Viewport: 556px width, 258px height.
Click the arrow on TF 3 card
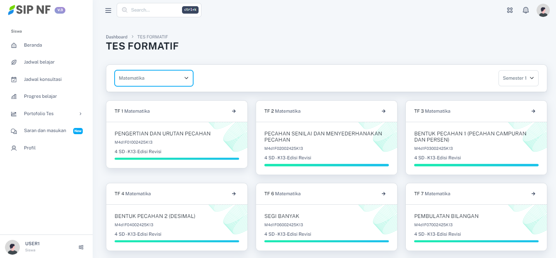pyautogui.click(x=533, y=111)
